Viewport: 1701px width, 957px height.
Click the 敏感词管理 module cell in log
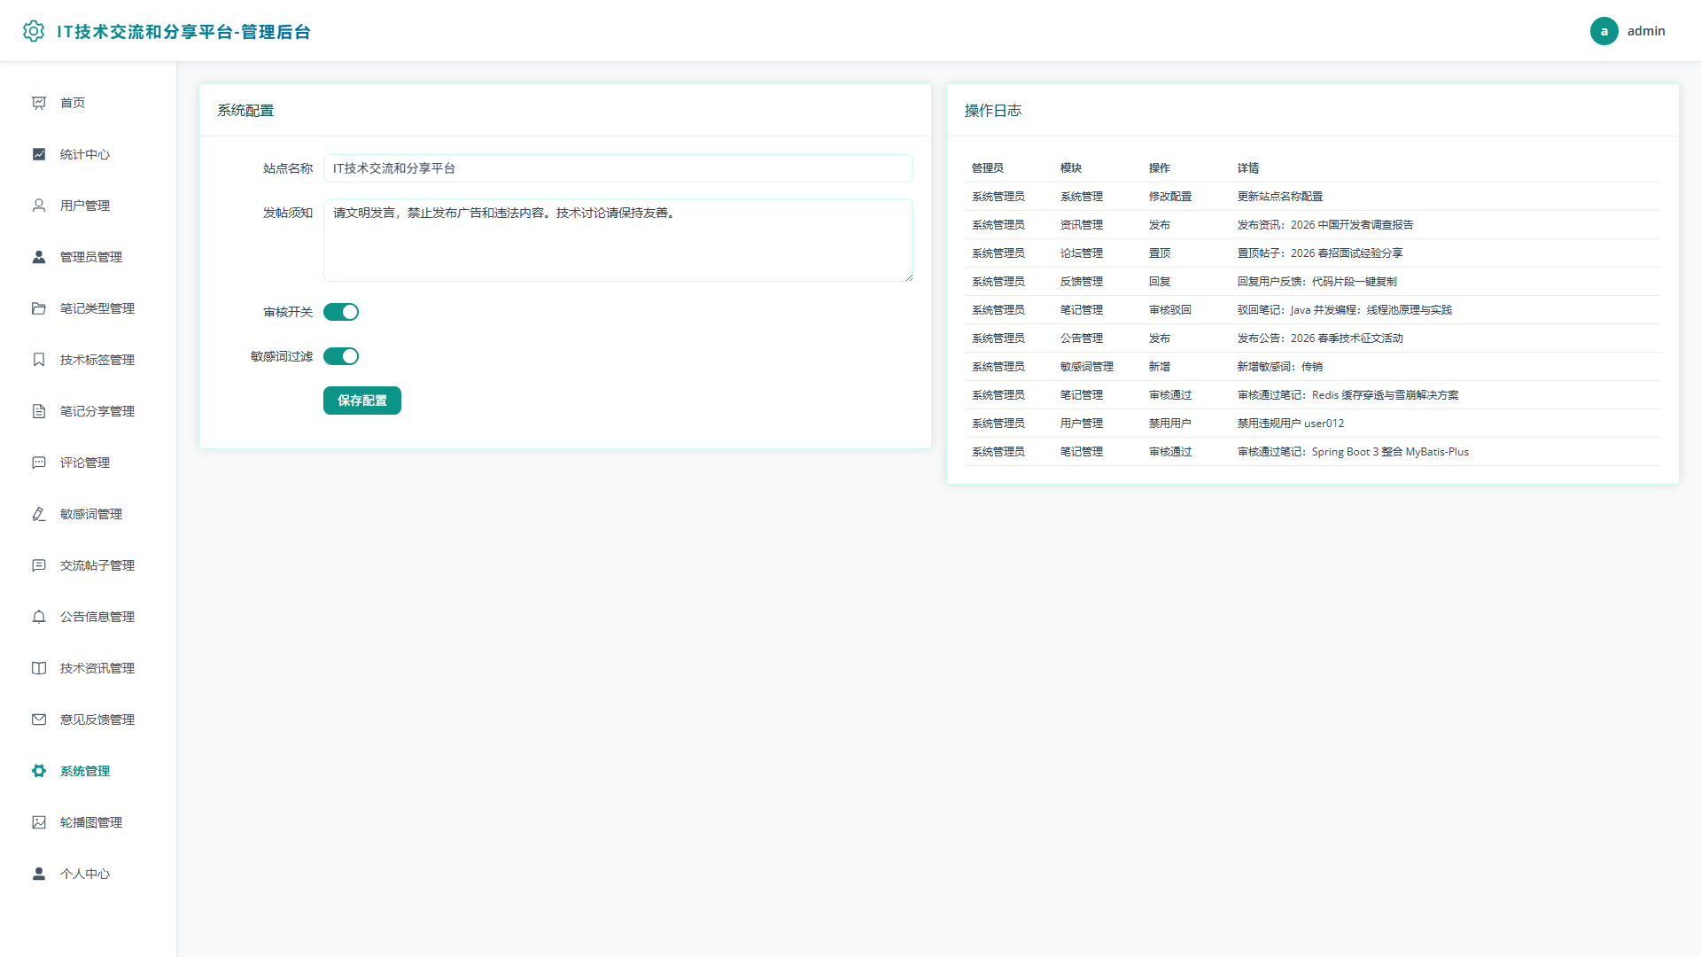click(x=1087, y=367)
